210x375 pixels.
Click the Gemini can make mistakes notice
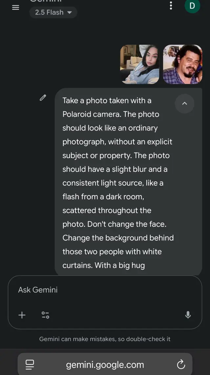(105, 339)
